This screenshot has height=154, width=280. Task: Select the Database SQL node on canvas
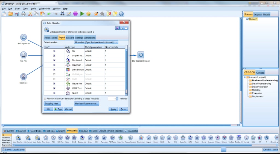click(x=24, y=77)
